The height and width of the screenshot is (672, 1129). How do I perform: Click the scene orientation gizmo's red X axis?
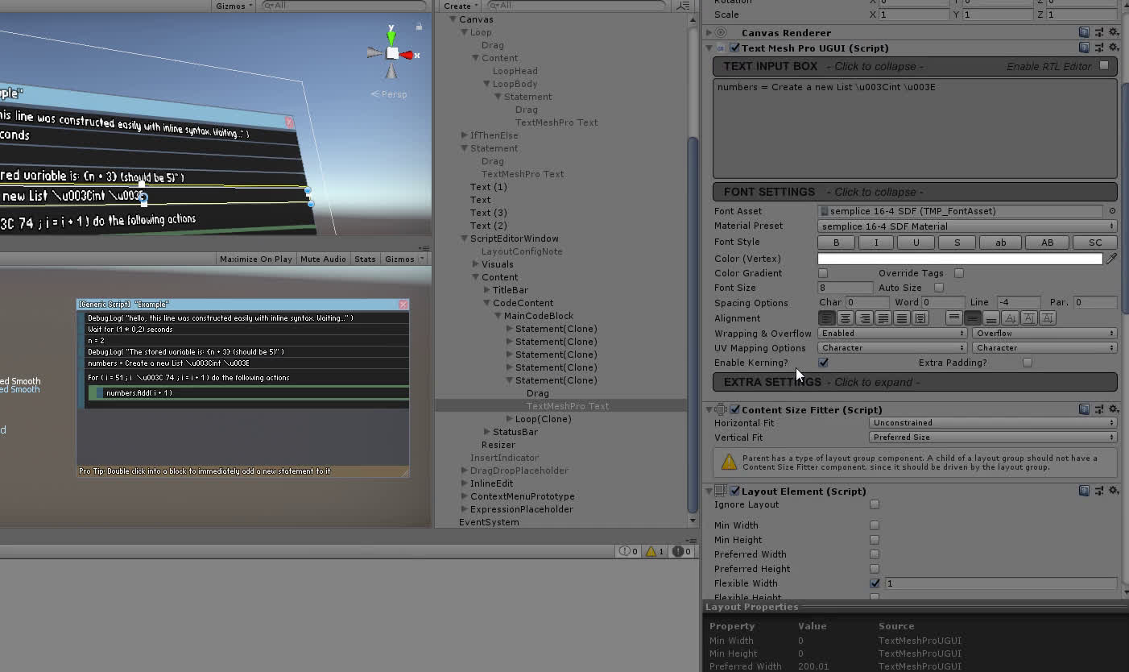(407, 55)
